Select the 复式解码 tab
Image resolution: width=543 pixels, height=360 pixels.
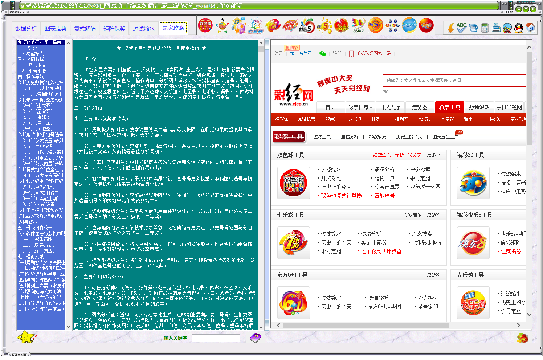click(85, 29)
